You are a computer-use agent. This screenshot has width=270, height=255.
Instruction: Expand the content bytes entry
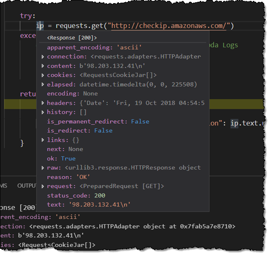(42, 66)
